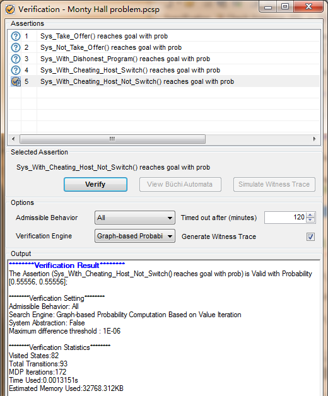Click the Maximum difference threshold line

65,331
